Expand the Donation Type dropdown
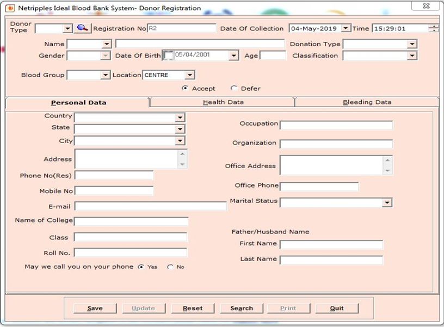Screen dimensions: 444x327 [x=412, y=44]
